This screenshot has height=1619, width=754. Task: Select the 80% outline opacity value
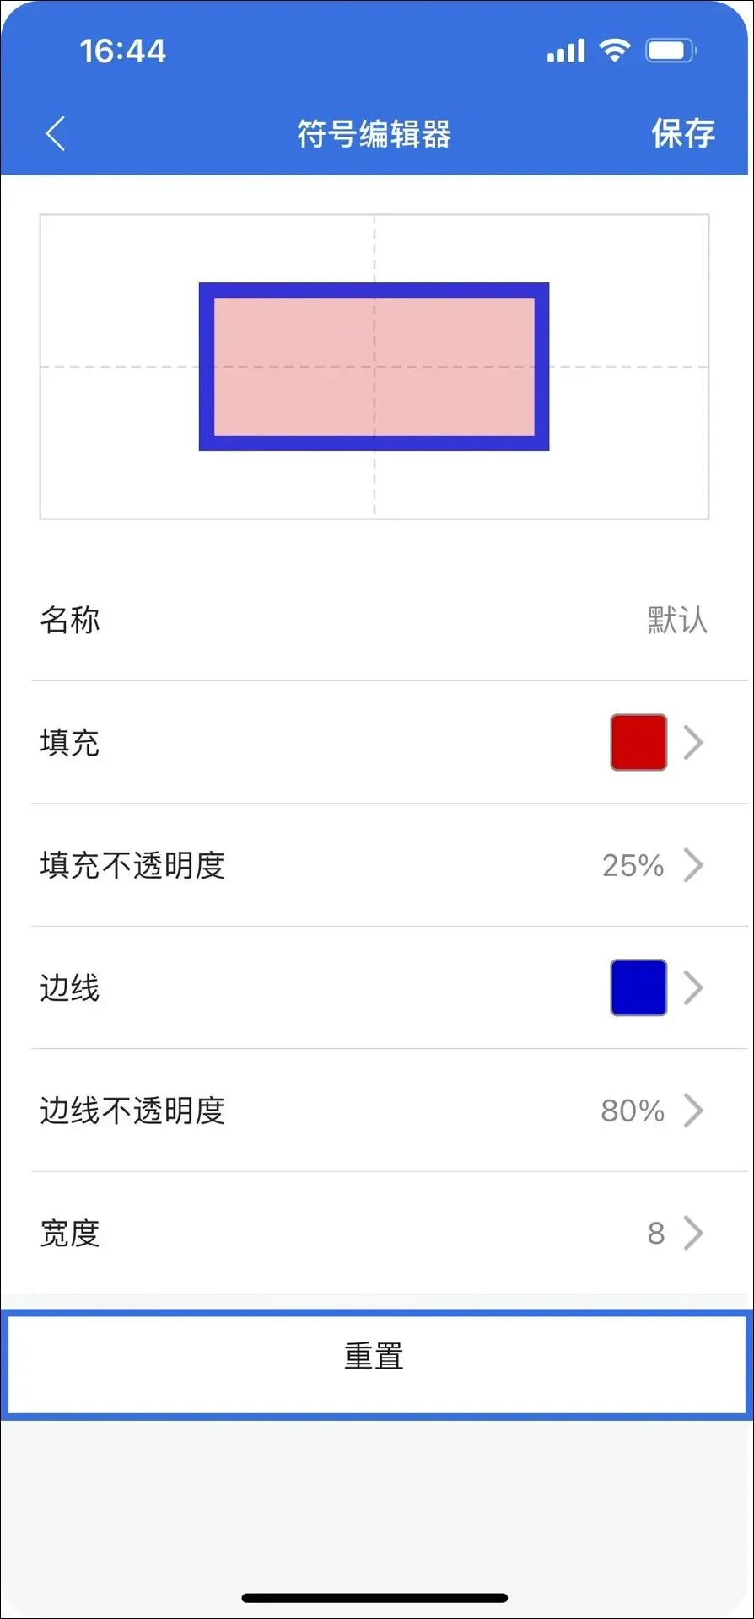click(x=633, y=1111)
